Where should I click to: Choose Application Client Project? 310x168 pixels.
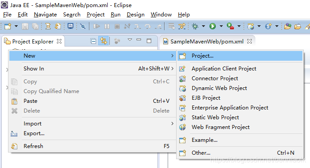pos(240,69)
